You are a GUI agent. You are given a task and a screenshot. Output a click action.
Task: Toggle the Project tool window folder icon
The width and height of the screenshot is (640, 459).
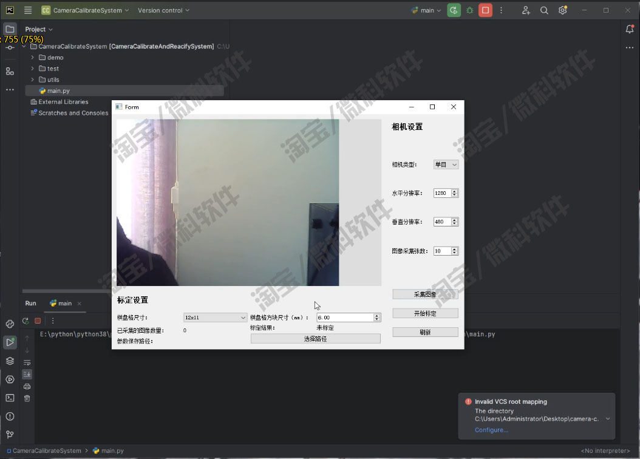10,29
